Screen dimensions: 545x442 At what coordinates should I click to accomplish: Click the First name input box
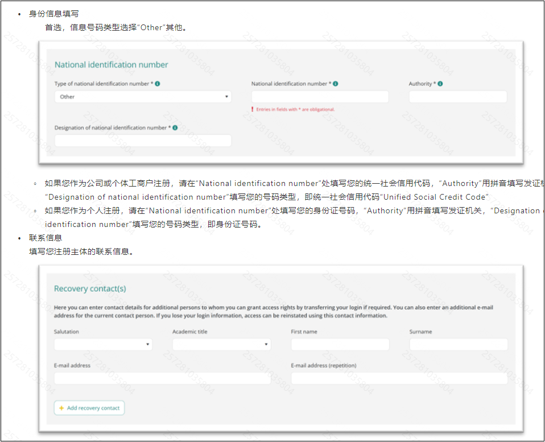click(340, 344)
